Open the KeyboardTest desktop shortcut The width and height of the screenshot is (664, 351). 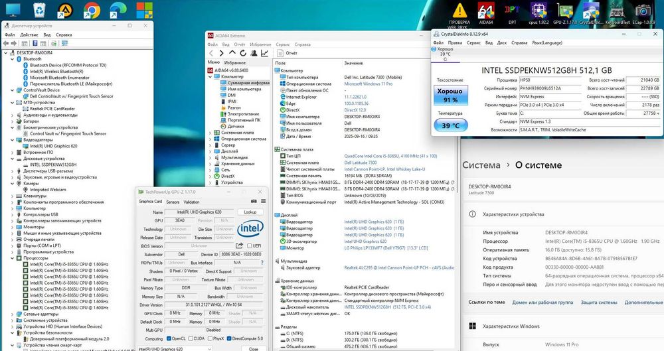point(618,13)
